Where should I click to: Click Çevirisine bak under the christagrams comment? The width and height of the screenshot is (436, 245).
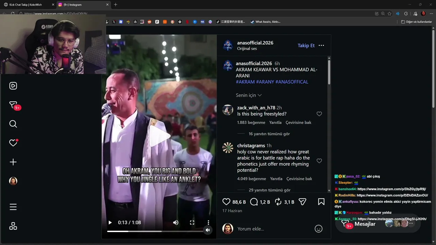(x=299, y=179)
